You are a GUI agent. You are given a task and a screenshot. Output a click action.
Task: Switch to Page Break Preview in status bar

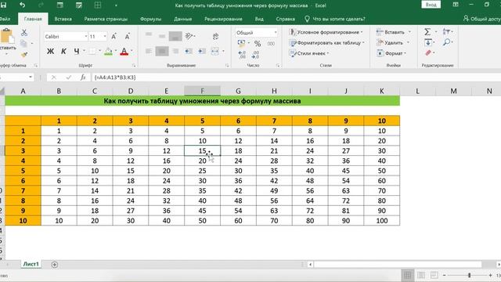[434, 275]
